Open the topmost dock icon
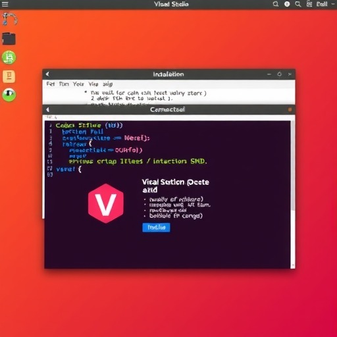This screenshot has height=337, width=337. pos(9,19)
